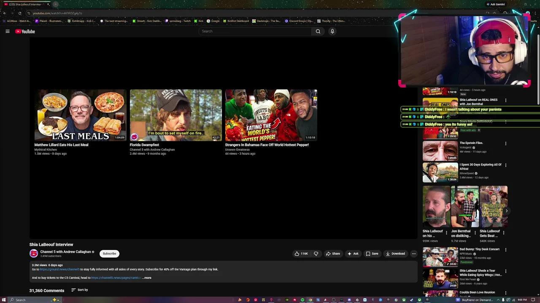Play Strangers In Bahamas hottest pepper video
This screenshot has height=303, width=540.
[271, 115]
